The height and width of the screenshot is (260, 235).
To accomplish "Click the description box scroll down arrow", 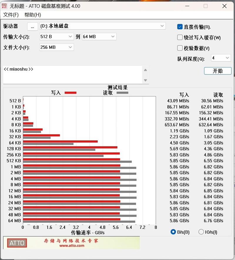I will [145, 80].
